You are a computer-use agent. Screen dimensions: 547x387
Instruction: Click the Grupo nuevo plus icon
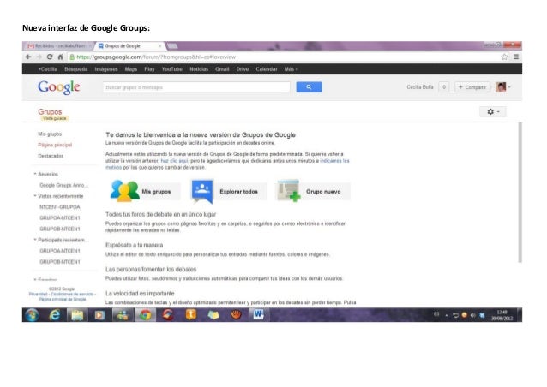coord(288,191)
